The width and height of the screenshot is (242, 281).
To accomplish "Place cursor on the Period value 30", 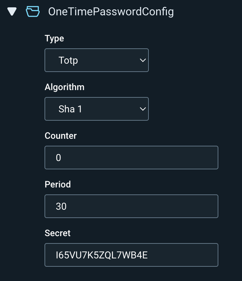I will coord(61,207).
